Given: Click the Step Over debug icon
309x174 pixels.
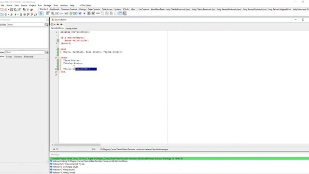Looking at the screenshot, I should click(32, 14).
